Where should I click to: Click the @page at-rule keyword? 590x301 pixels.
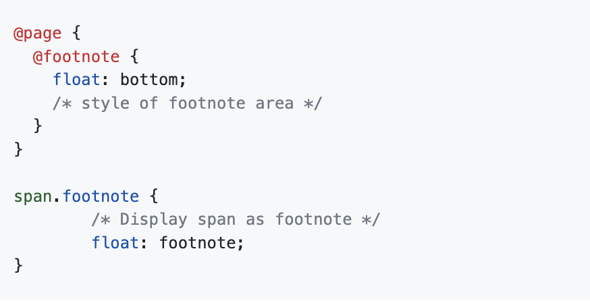(37, 34)
